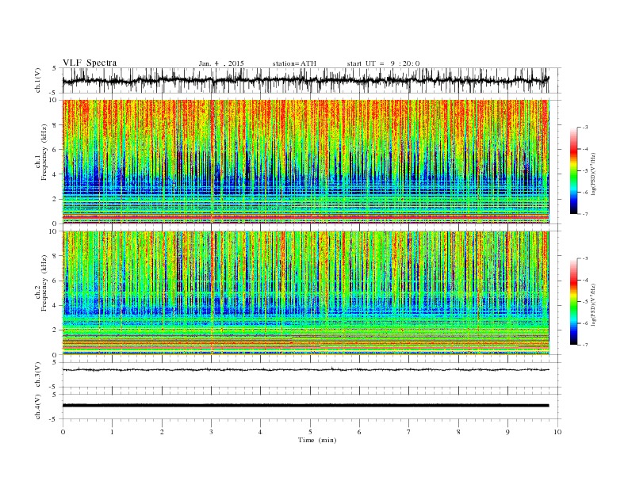Click the ch.2 PSD color scale bar
Viewport: 628px width, 485px height.
573,302
